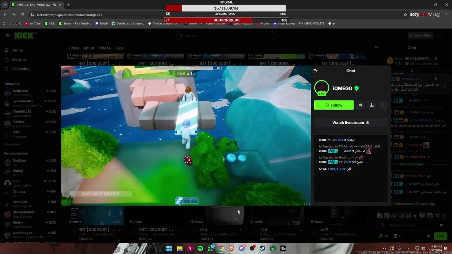The image size is (452, 254).
Task: Switch to channel Clips tab
Action: click(119, 48)
